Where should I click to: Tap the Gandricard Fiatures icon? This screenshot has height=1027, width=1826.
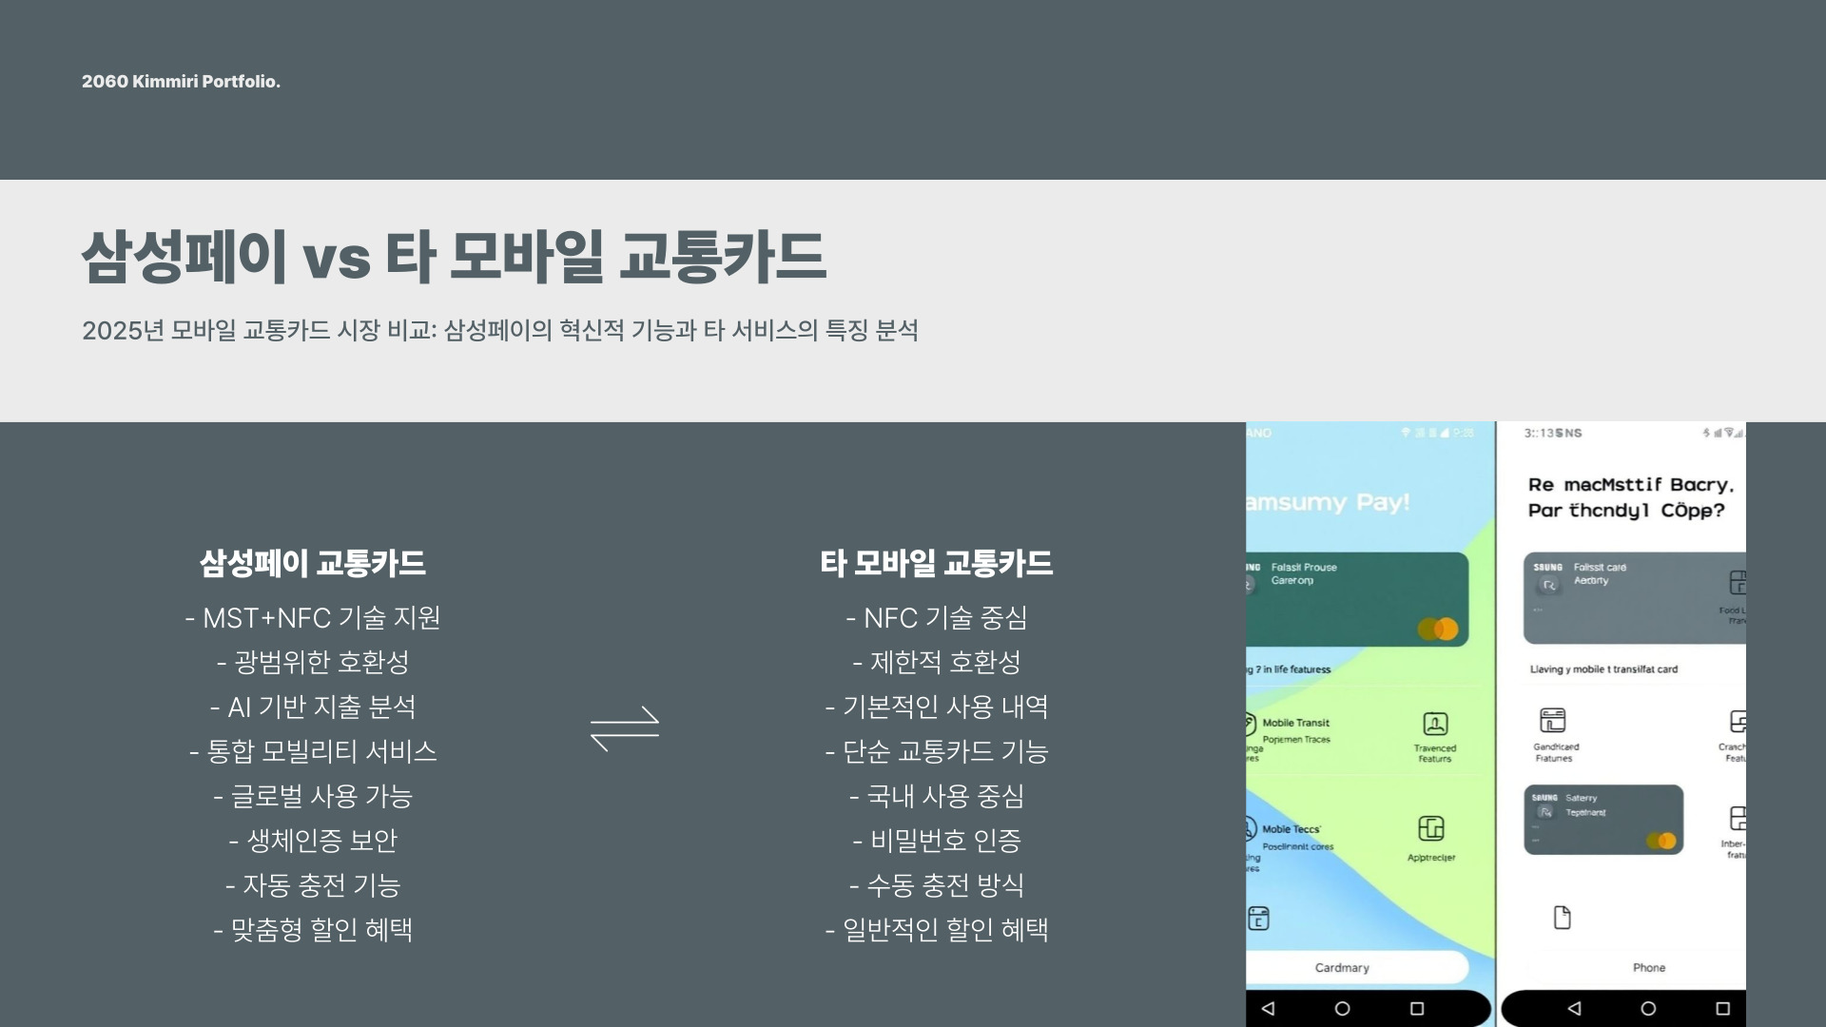coord(1552,720)
